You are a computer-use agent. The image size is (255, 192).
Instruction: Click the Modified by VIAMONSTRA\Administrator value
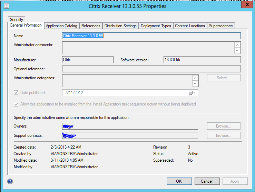coord(74,167)
